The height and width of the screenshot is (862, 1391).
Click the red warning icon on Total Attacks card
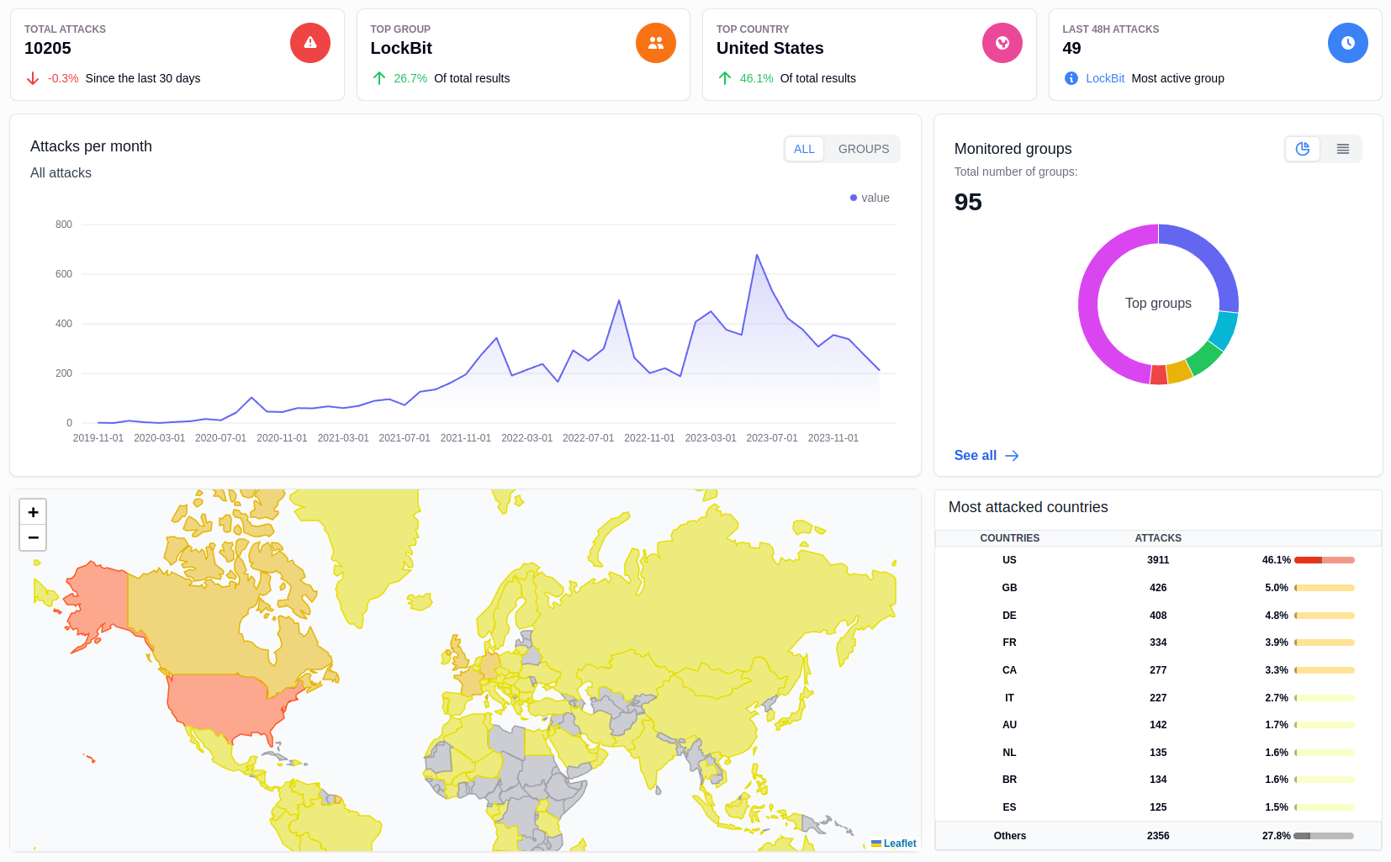point(310,43)
